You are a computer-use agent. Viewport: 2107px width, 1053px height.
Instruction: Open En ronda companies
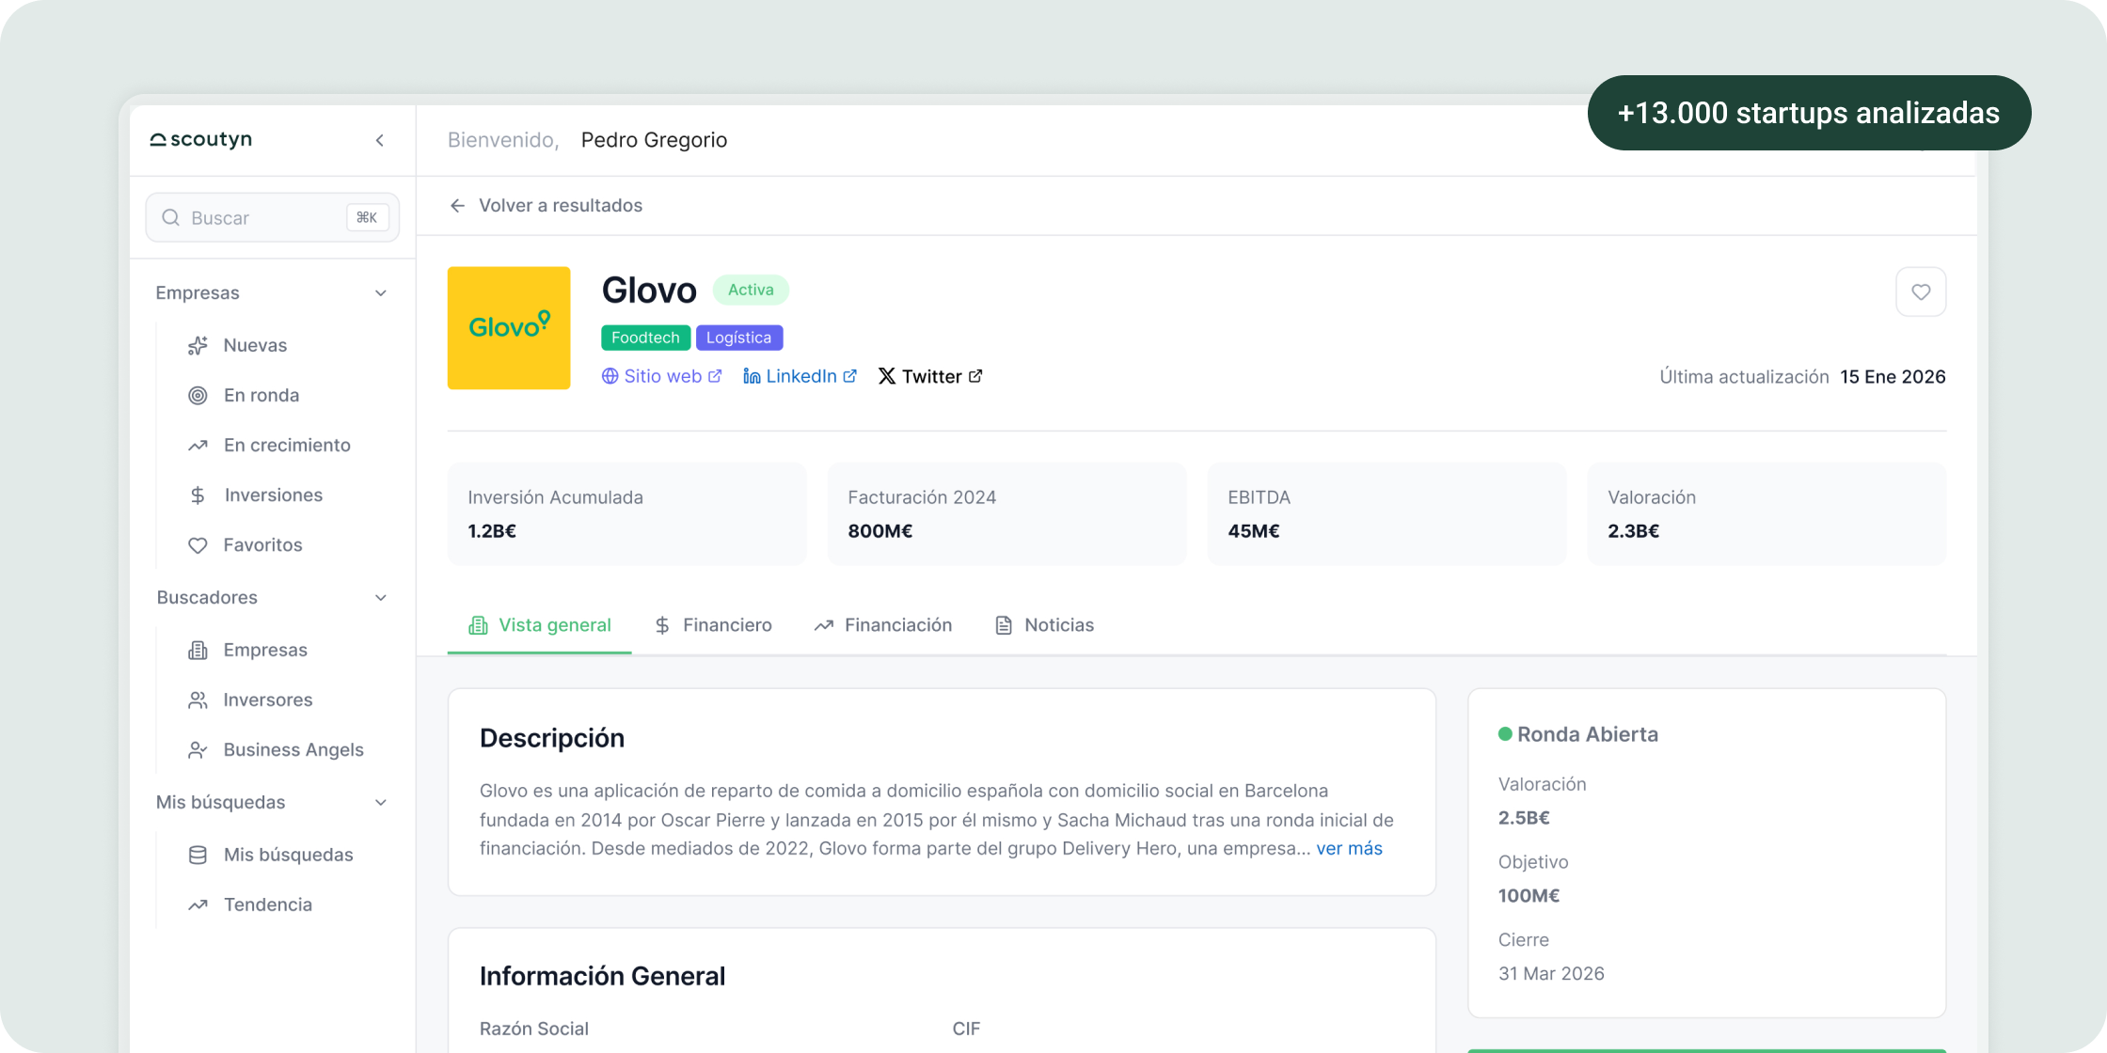(244, 395)
